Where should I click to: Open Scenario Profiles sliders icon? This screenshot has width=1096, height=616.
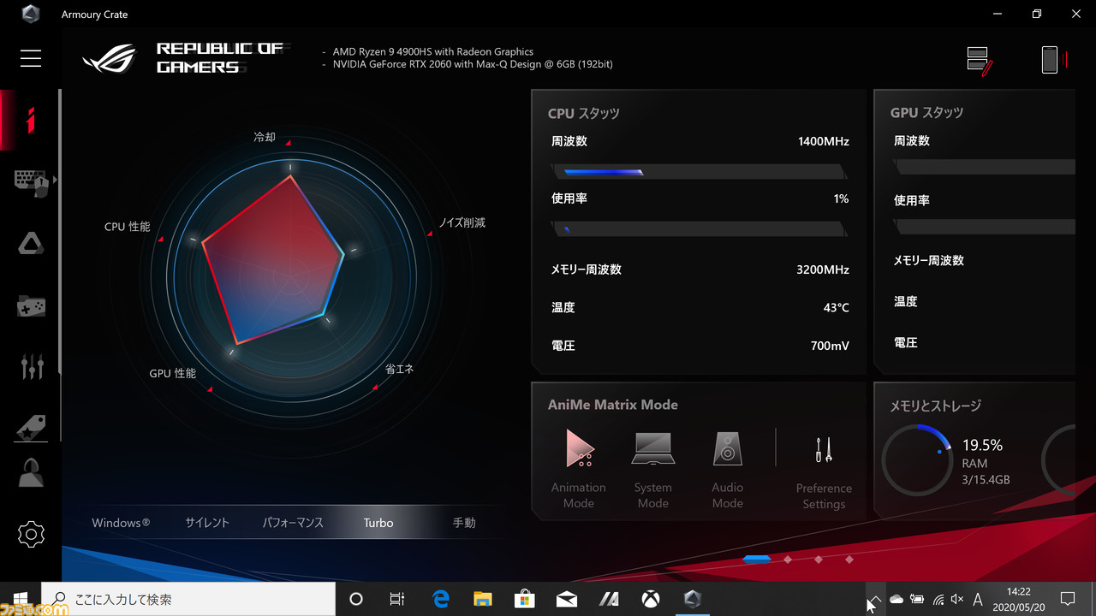click(32, 366)
